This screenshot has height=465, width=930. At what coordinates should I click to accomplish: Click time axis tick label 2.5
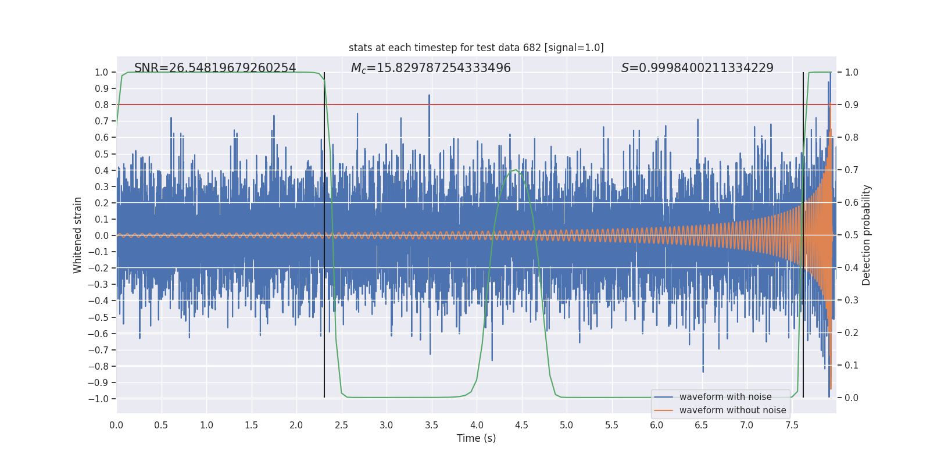pyautogui.click(x=341, y=425)
